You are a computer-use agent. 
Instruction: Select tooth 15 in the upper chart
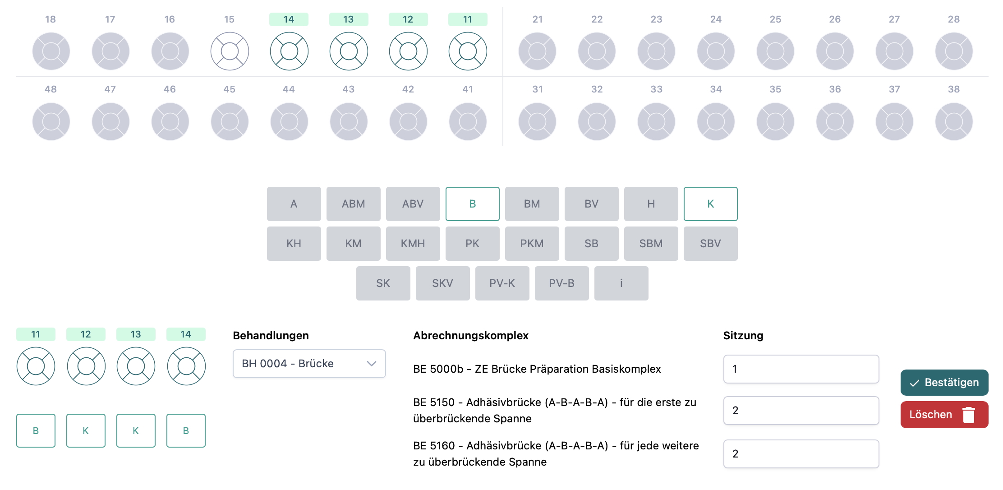point(230,51)
